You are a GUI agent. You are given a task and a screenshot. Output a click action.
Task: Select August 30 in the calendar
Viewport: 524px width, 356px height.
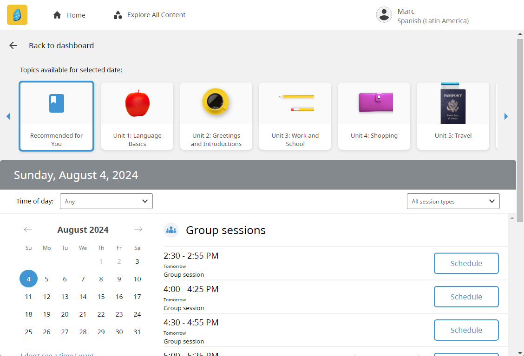click(x=119, y=332)
